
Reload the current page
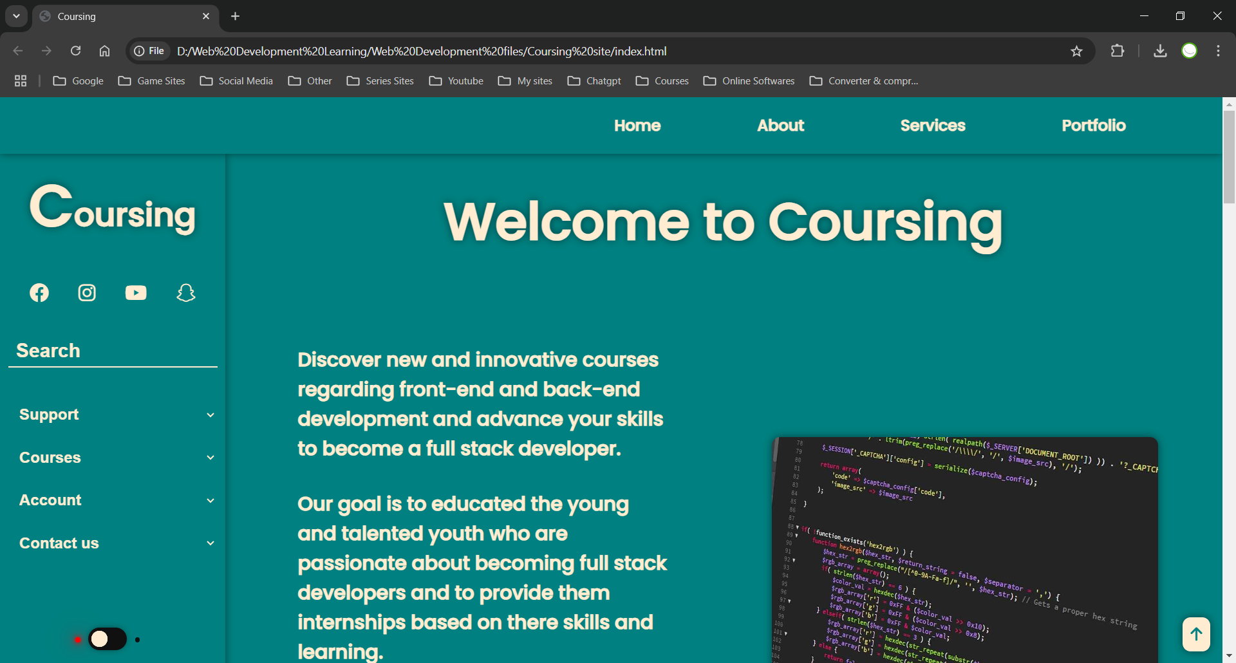click(x=75, y=51)
